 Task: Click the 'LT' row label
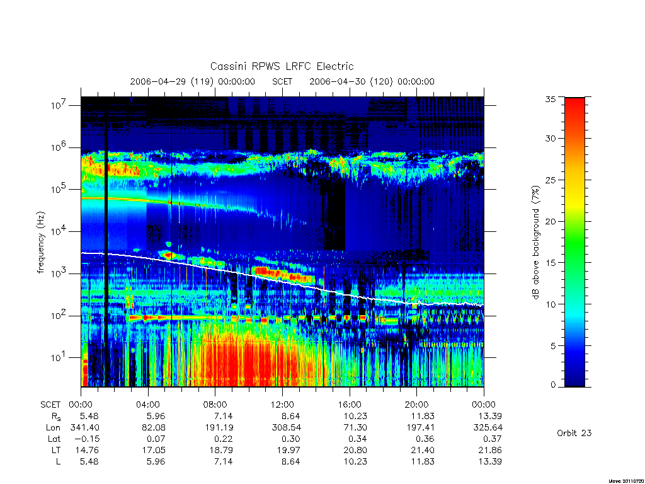56,450
